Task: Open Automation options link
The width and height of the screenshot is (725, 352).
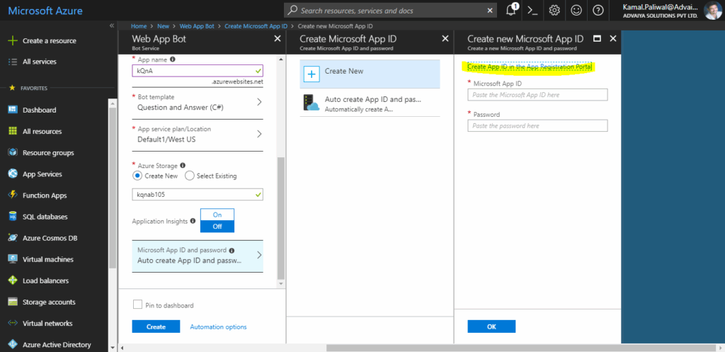Action: point(218,327)
